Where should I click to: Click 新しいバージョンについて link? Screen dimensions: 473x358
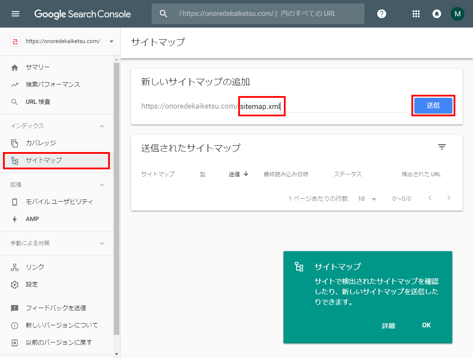pyautogui.click(x=62, y=325)
